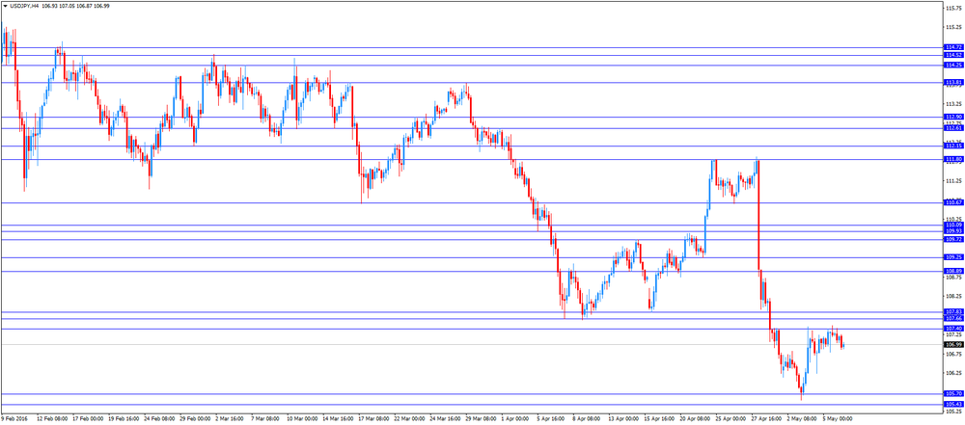Click the 2 May 08:00 time label
This screenshot has height=425, width=965.
(x=802, y=419)
